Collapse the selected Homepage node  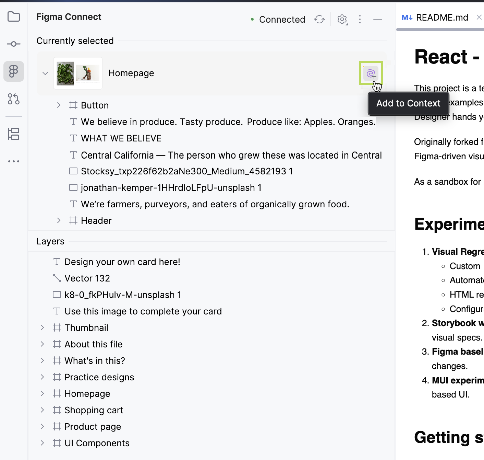click(x=45, y=73)
